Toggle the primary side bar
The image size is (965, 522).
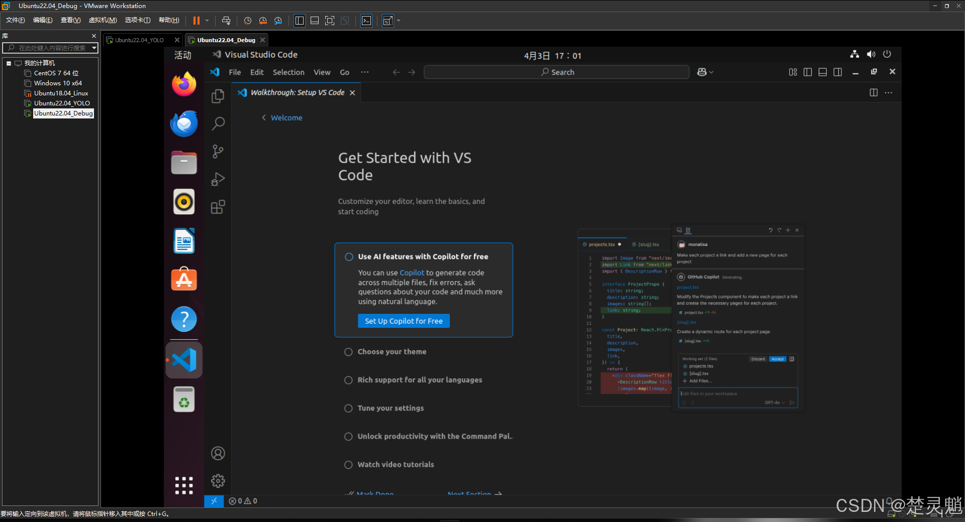coord(808,72)
